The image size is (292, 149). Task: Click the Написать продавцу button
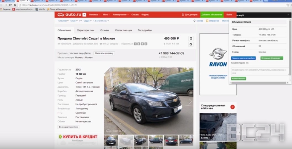pos(104,53)
